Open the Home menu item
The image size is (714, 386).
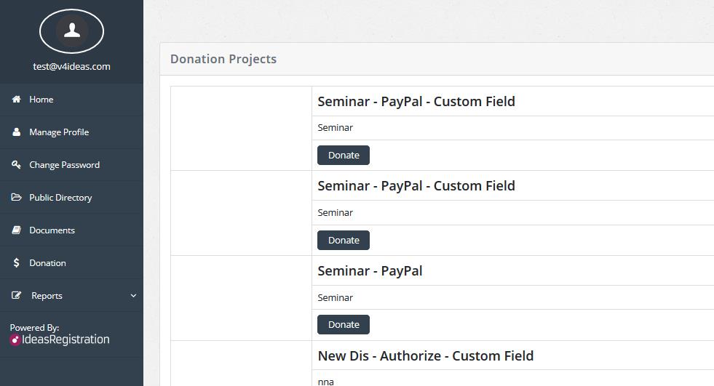(41, 100)
